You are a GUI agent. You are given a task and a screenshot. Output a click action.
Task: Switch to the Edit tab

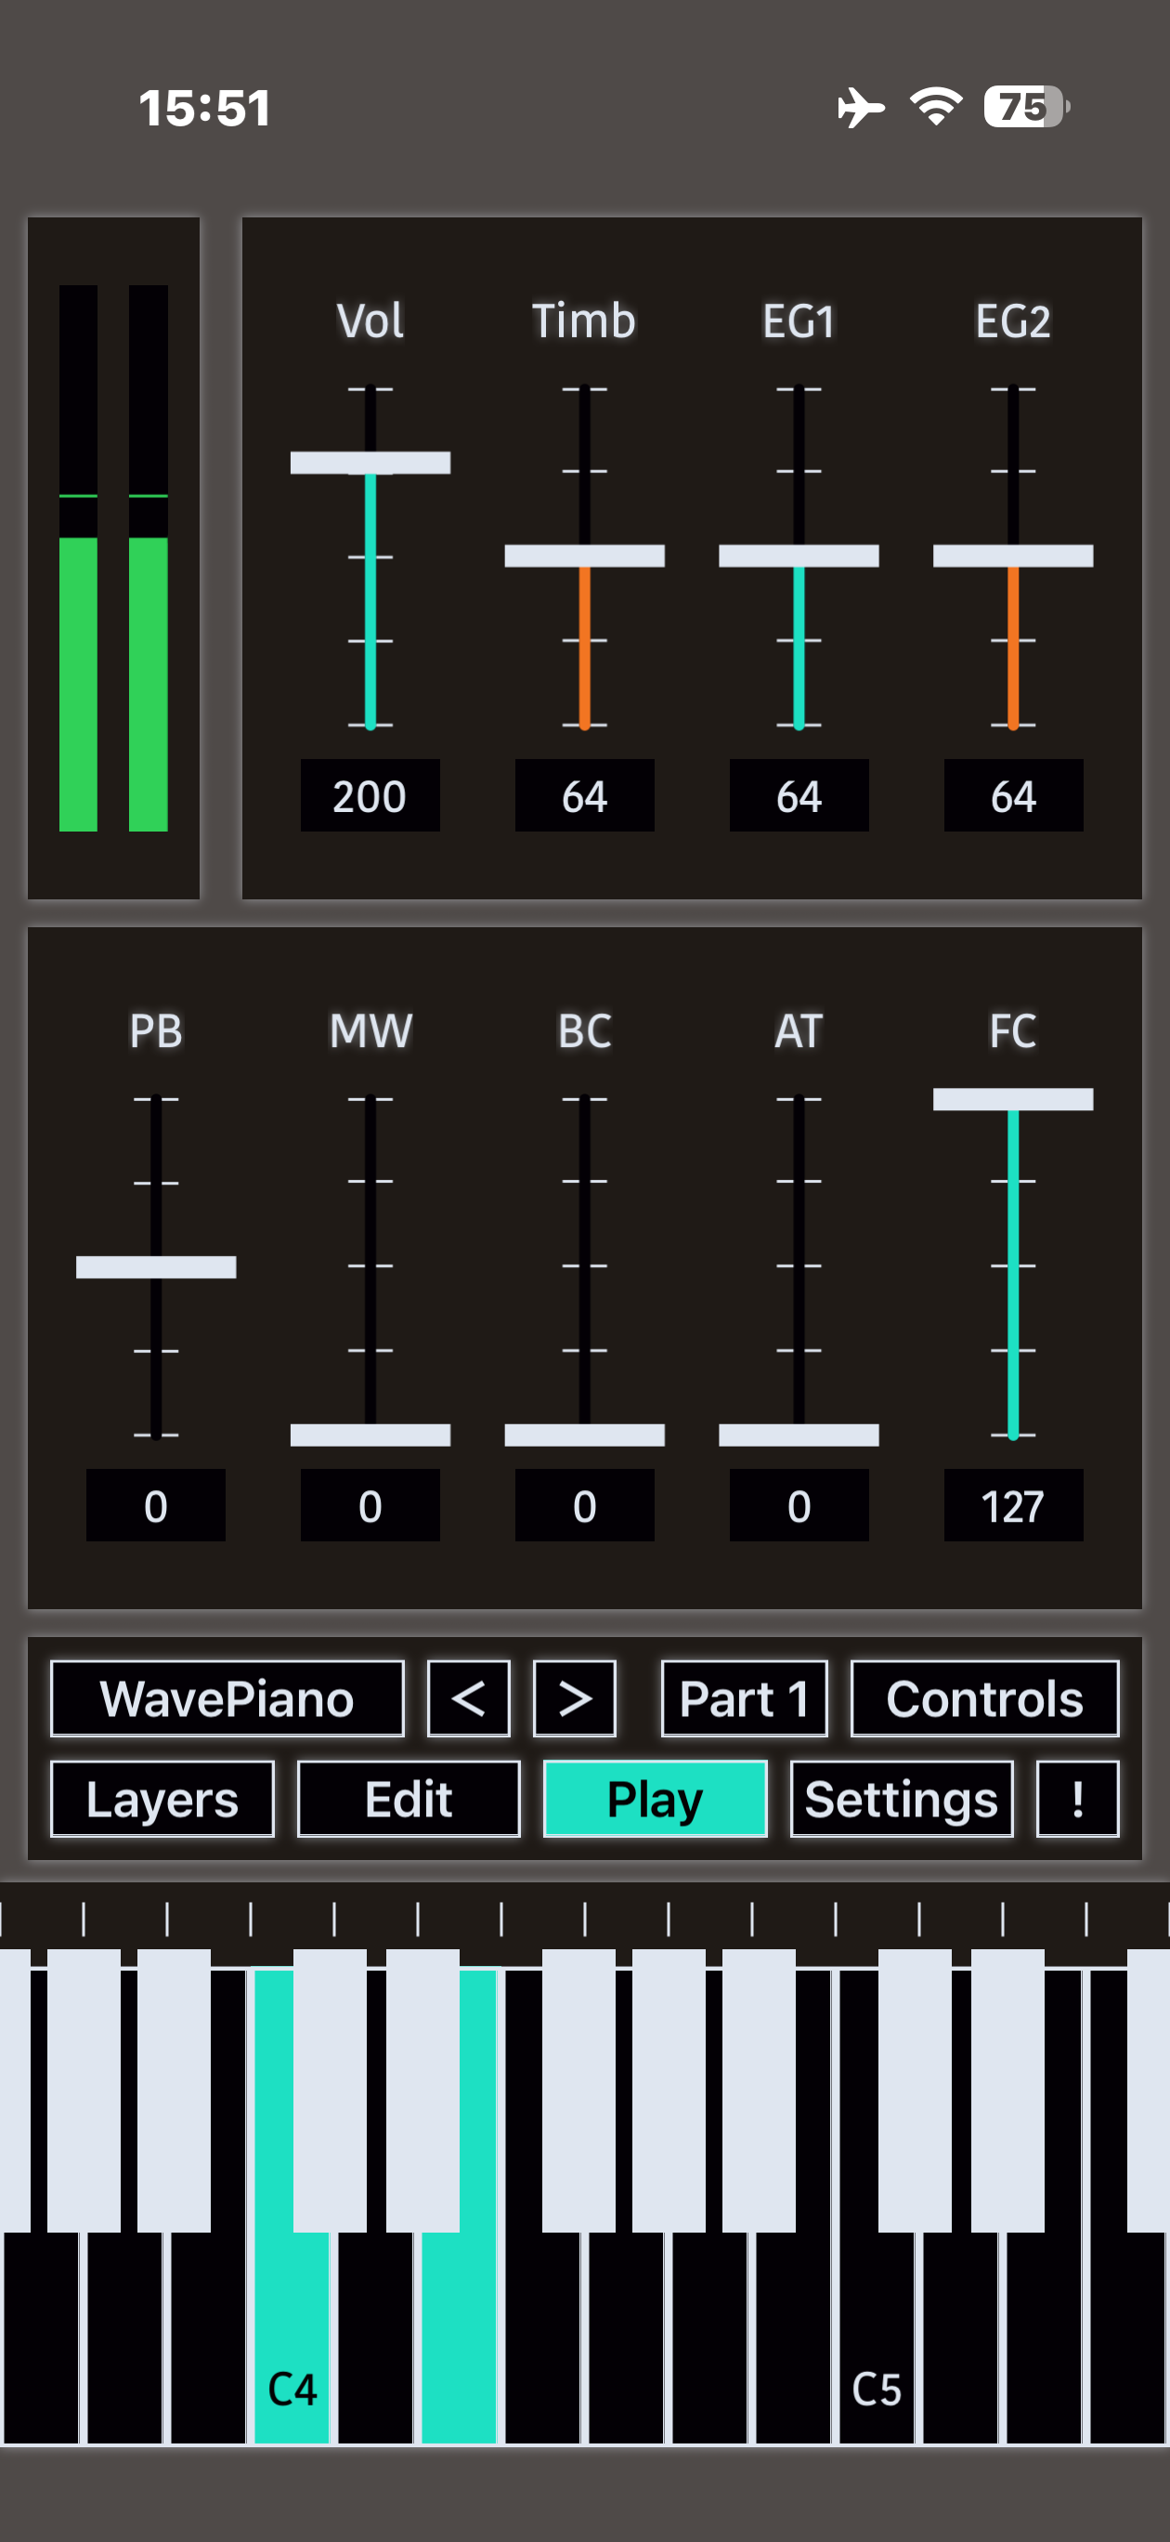tap(409, 1799)
